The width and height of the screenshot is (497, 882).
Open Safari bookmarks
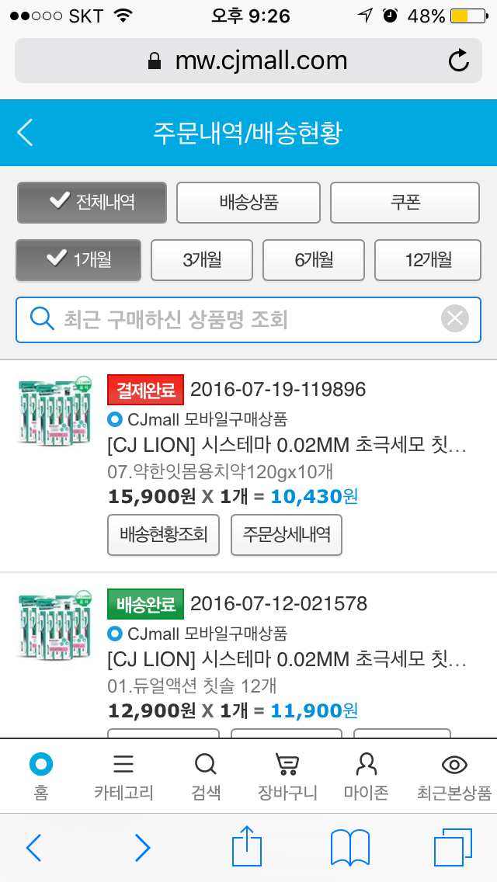point(349,847)
